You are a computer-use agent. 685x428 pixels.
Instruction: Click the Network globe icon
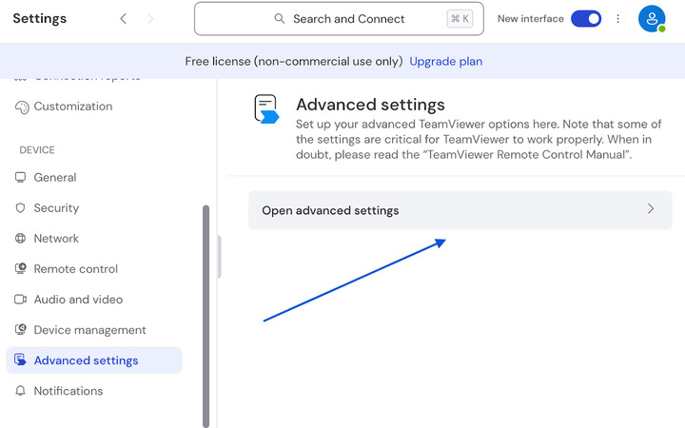click(21, 239)
